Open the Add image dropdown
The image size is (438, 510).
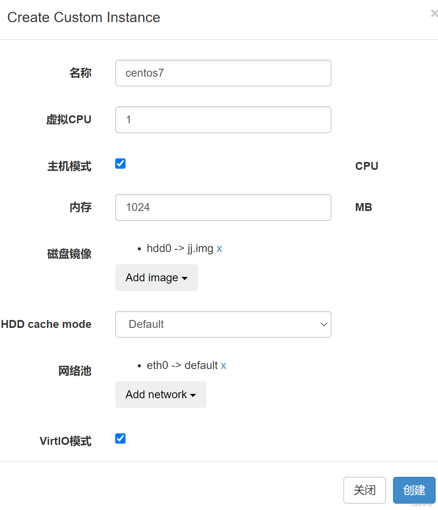tap(157, 278)
